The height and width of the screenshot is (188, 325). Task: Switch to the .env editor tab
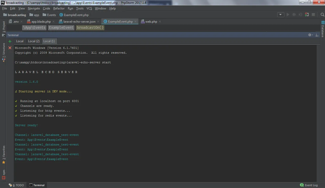[x=16, y=22]
